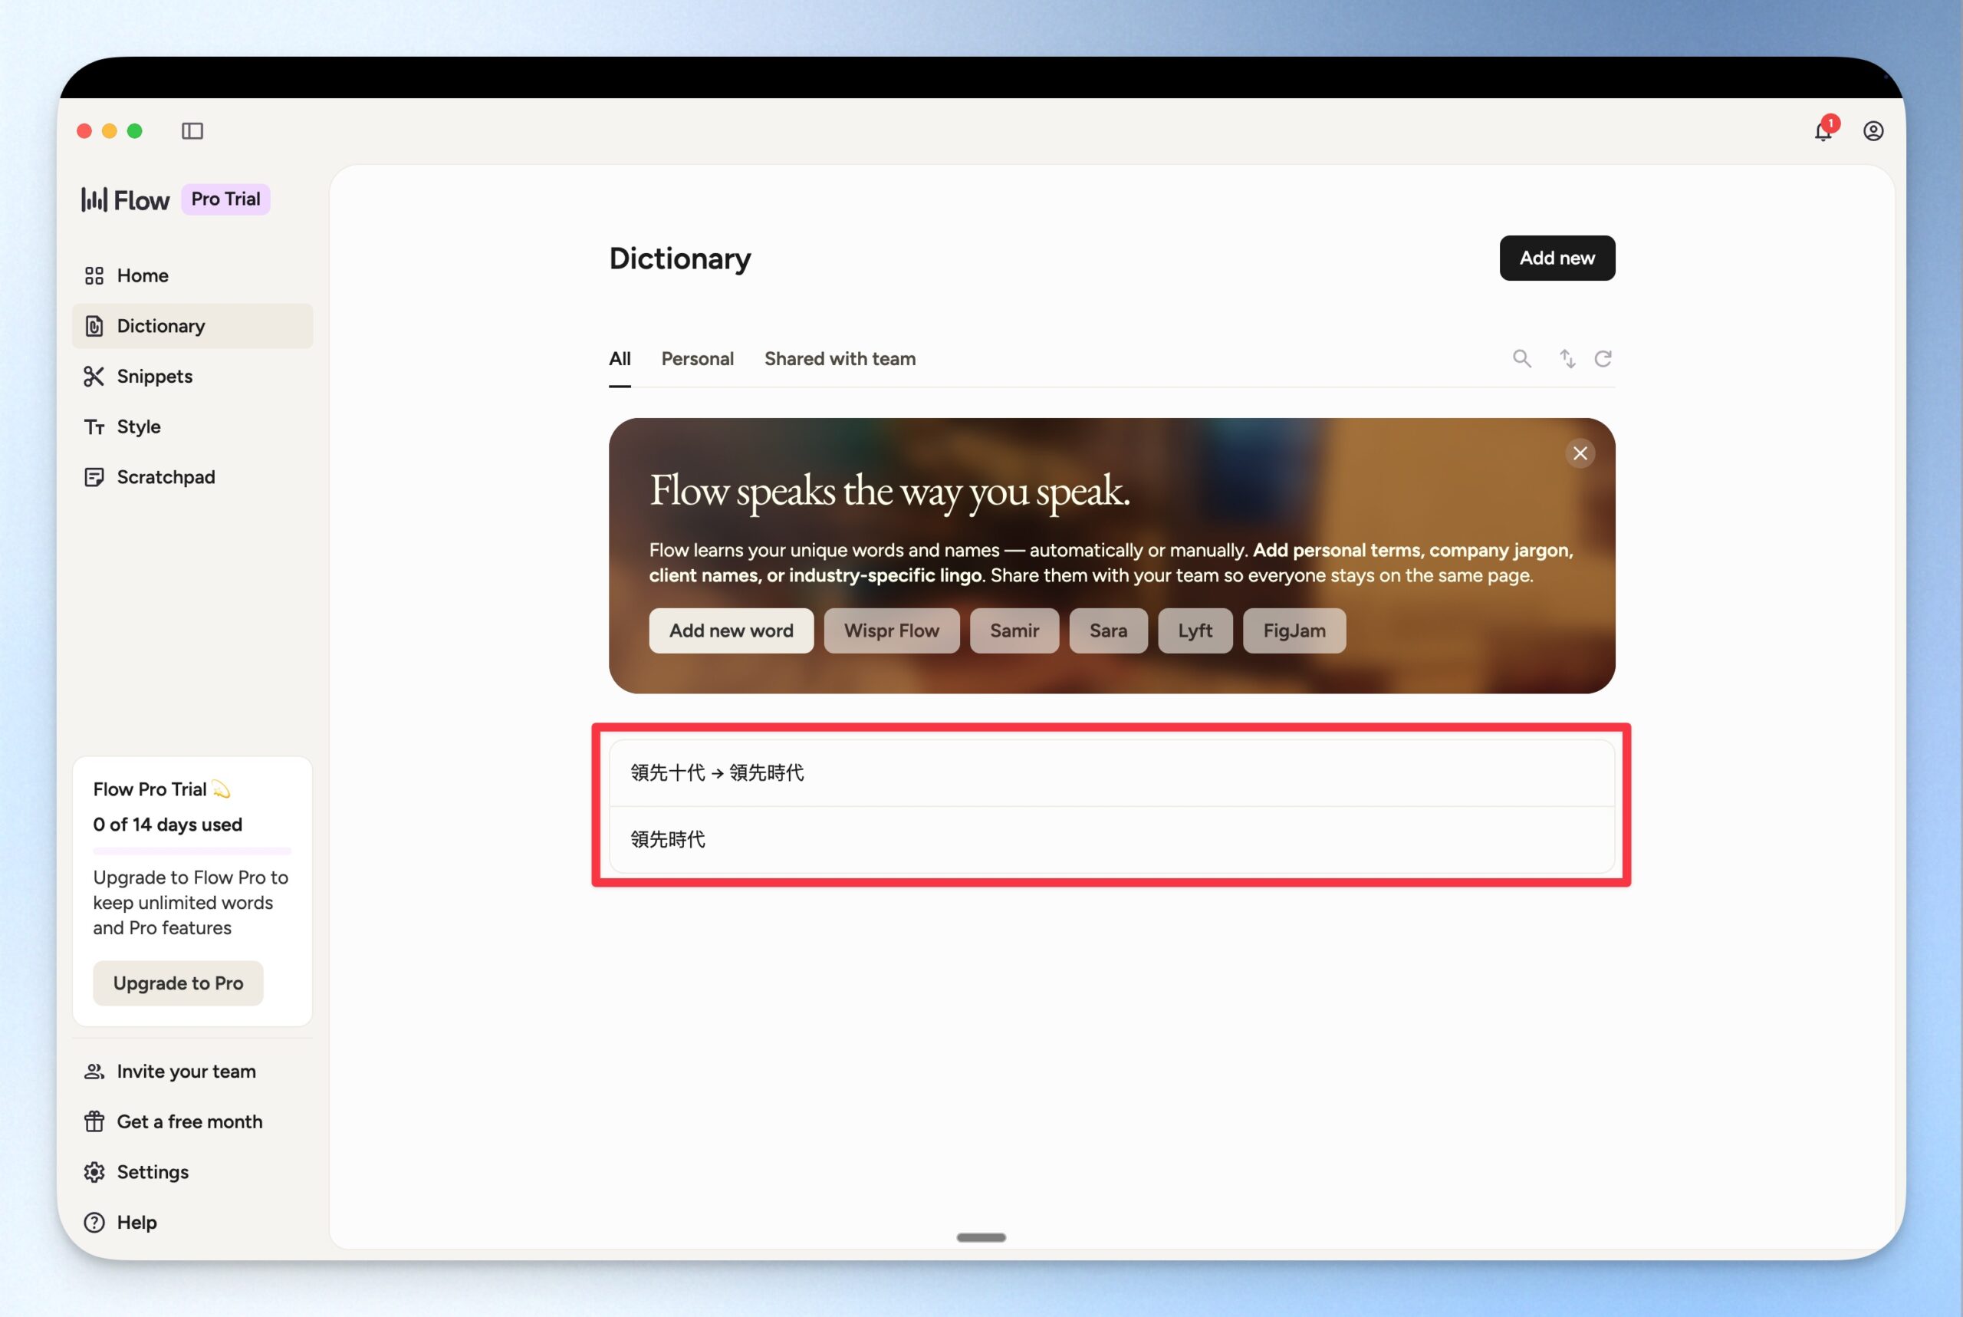Click the sort arrows icon
The height and width of the screenshot is (1317, 1963).
point(1567,359)
